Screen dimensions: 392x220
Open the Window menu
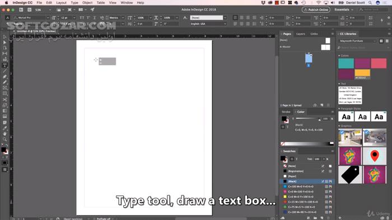(127, 2)
